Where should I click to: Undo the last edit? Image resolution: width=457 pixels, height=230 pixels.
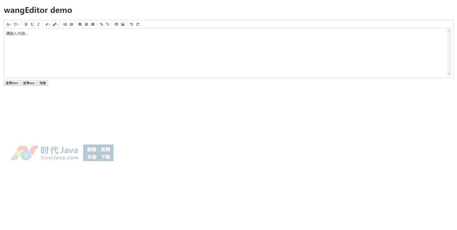point(131,24)
